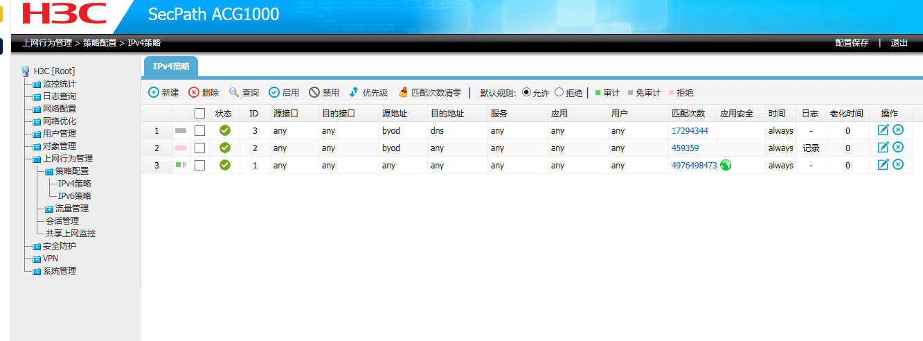Select the 拒绝 default rule radio
Image resolution: width=923 pixels, height=341 pixels.
coord(559,92)
